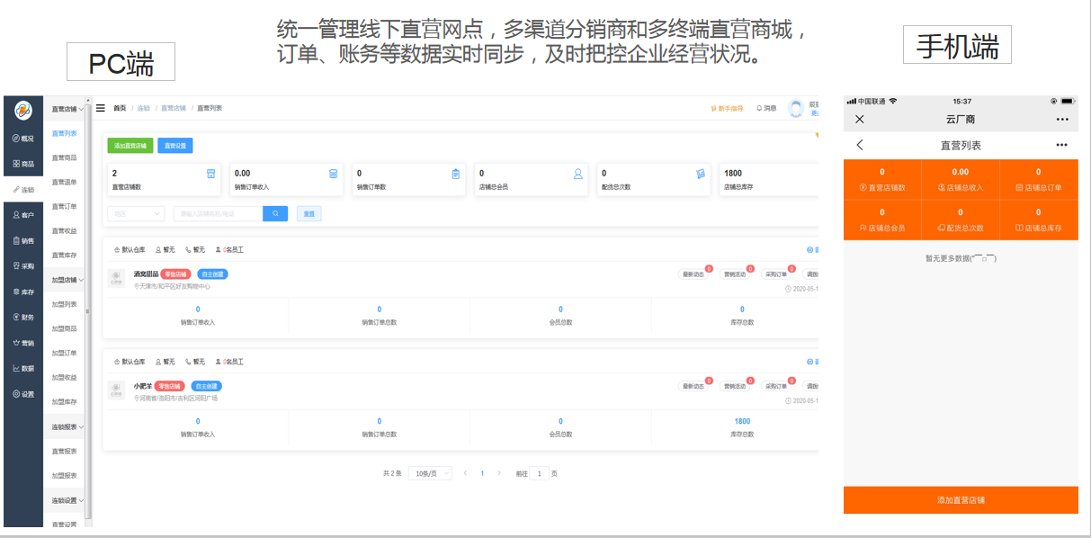Toggle the hamburger menu icon beside 首页
The width and height of the screenshot is (1091, 538).
[101, 108]
